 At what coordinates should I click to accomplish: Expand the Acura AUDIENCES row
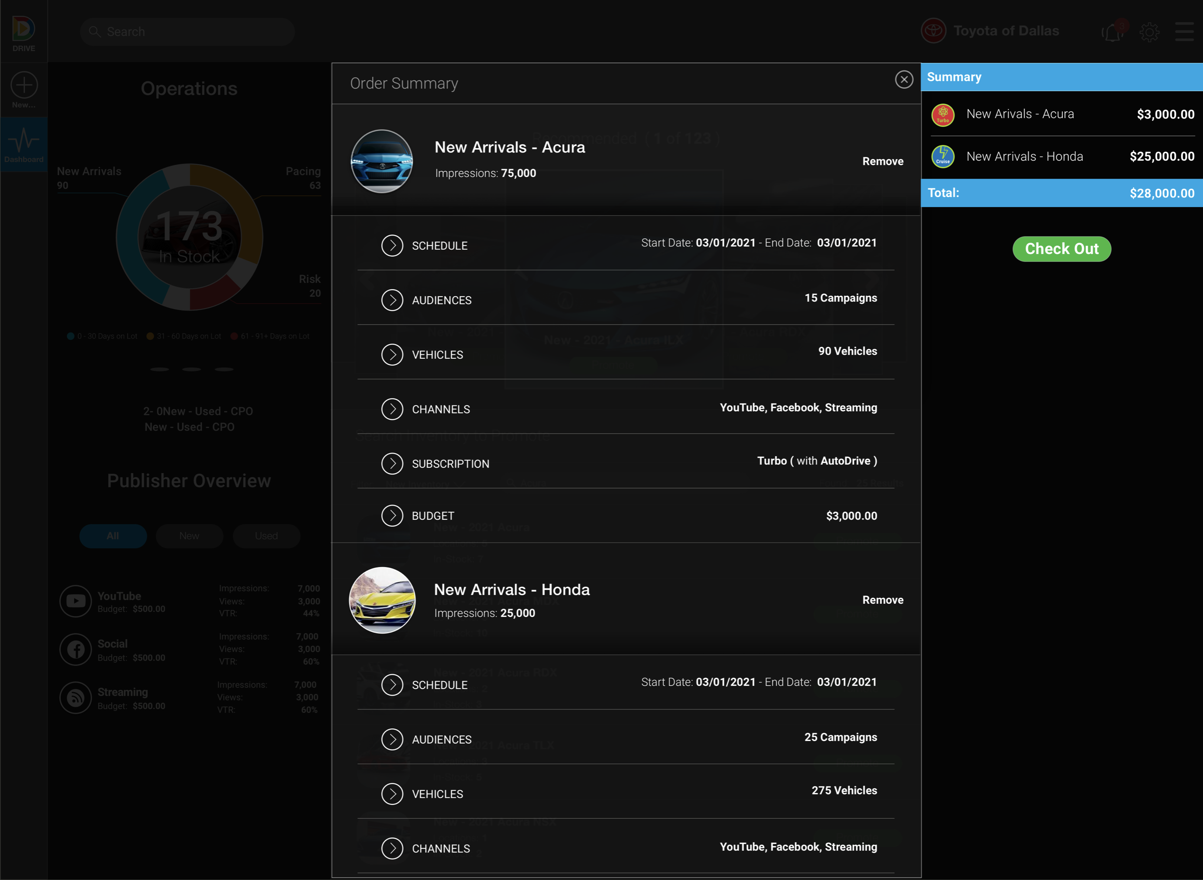click(x=392, y=301)
